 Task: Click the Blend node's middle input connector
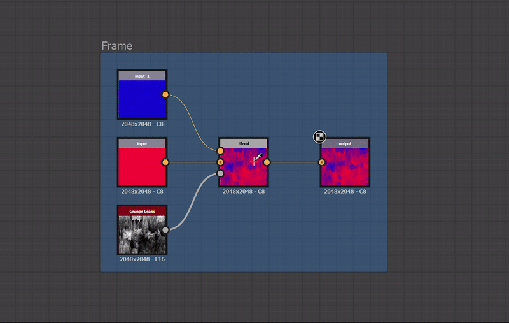tap(220, 162)
